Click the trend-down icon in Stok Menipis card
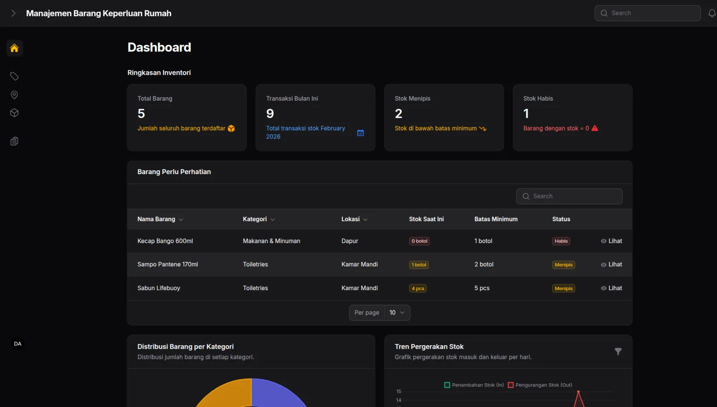The image size is (717, 407). pyautogui.click(x=483, y=129)
